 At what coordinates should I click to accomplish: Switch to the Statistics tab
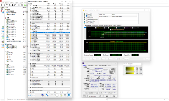[119, 26]
